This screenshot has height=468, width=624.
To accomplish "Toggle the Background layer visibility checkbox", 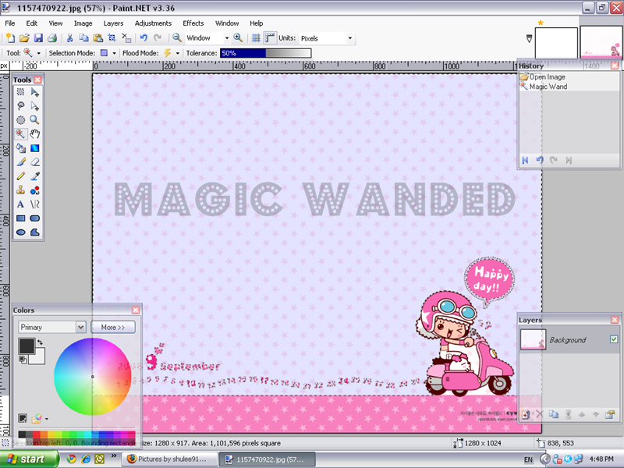I will coord(614,339).
